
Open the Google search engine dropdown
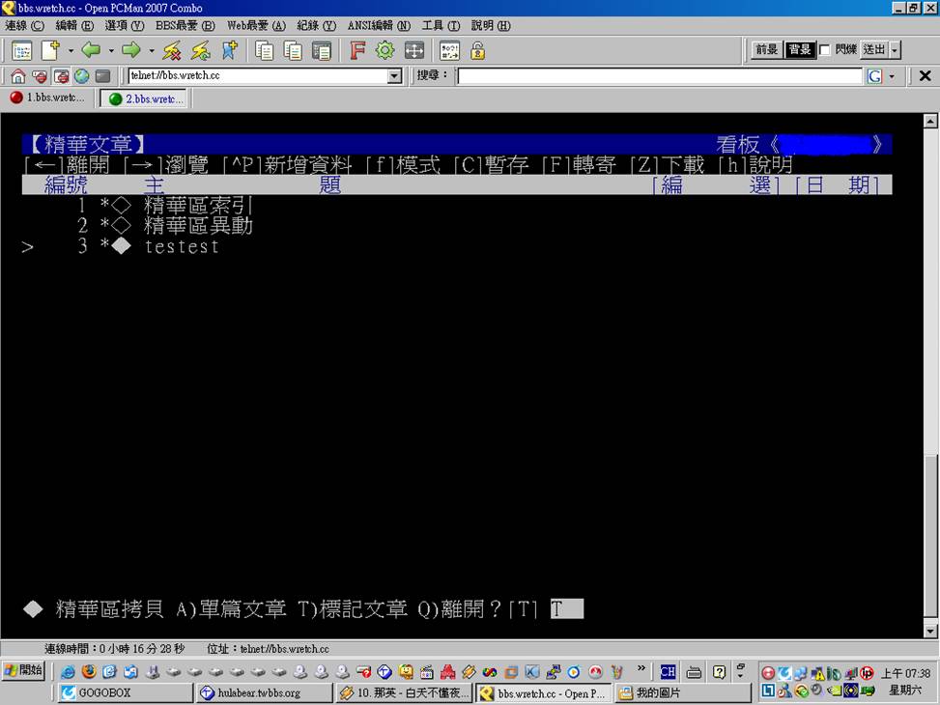tap(891, 76)
